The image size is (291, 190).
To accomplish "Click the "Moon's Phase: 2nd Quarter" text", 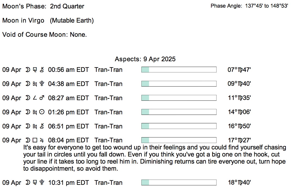I will point(43,6).
